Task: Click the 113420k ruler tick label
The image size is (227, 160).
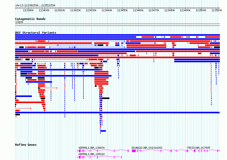Action: pyautogui.click(x=75, y=10)
